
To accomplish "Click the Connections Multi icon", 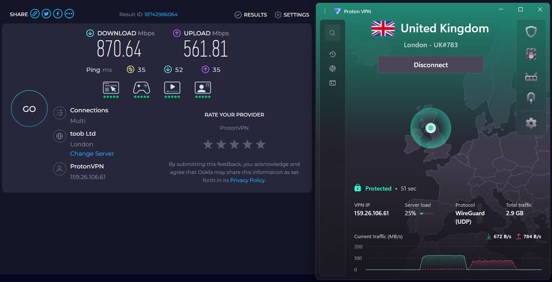I will [x=59, y=113].
